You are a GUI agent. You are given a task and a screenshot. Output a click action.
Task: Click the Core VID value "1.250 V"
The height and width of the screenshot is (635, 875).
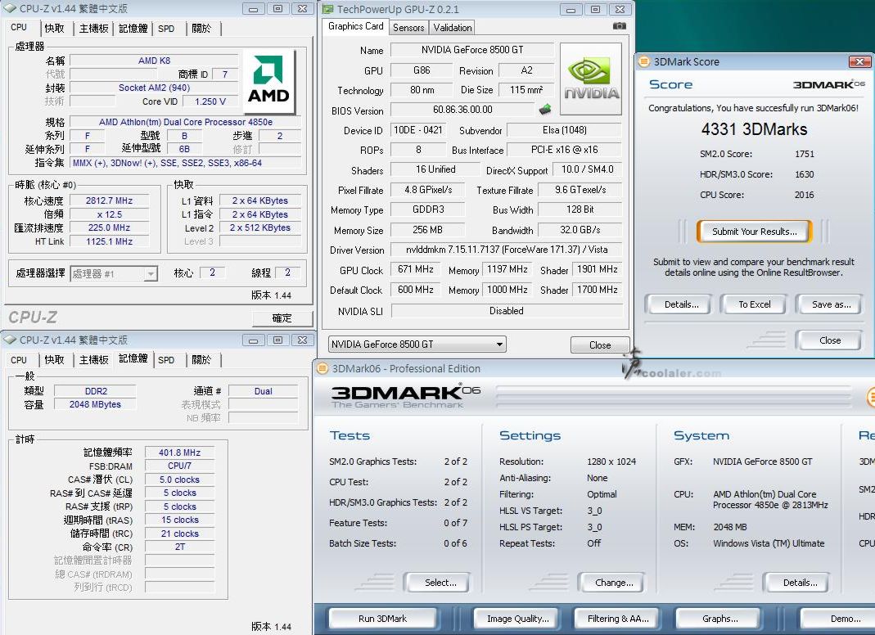[210, 101]
